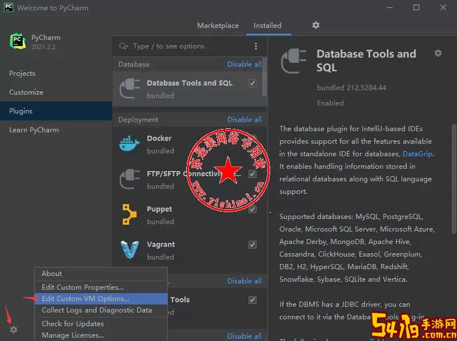
Task: Select the Vagrant plugin name
Action: point(161,245)
